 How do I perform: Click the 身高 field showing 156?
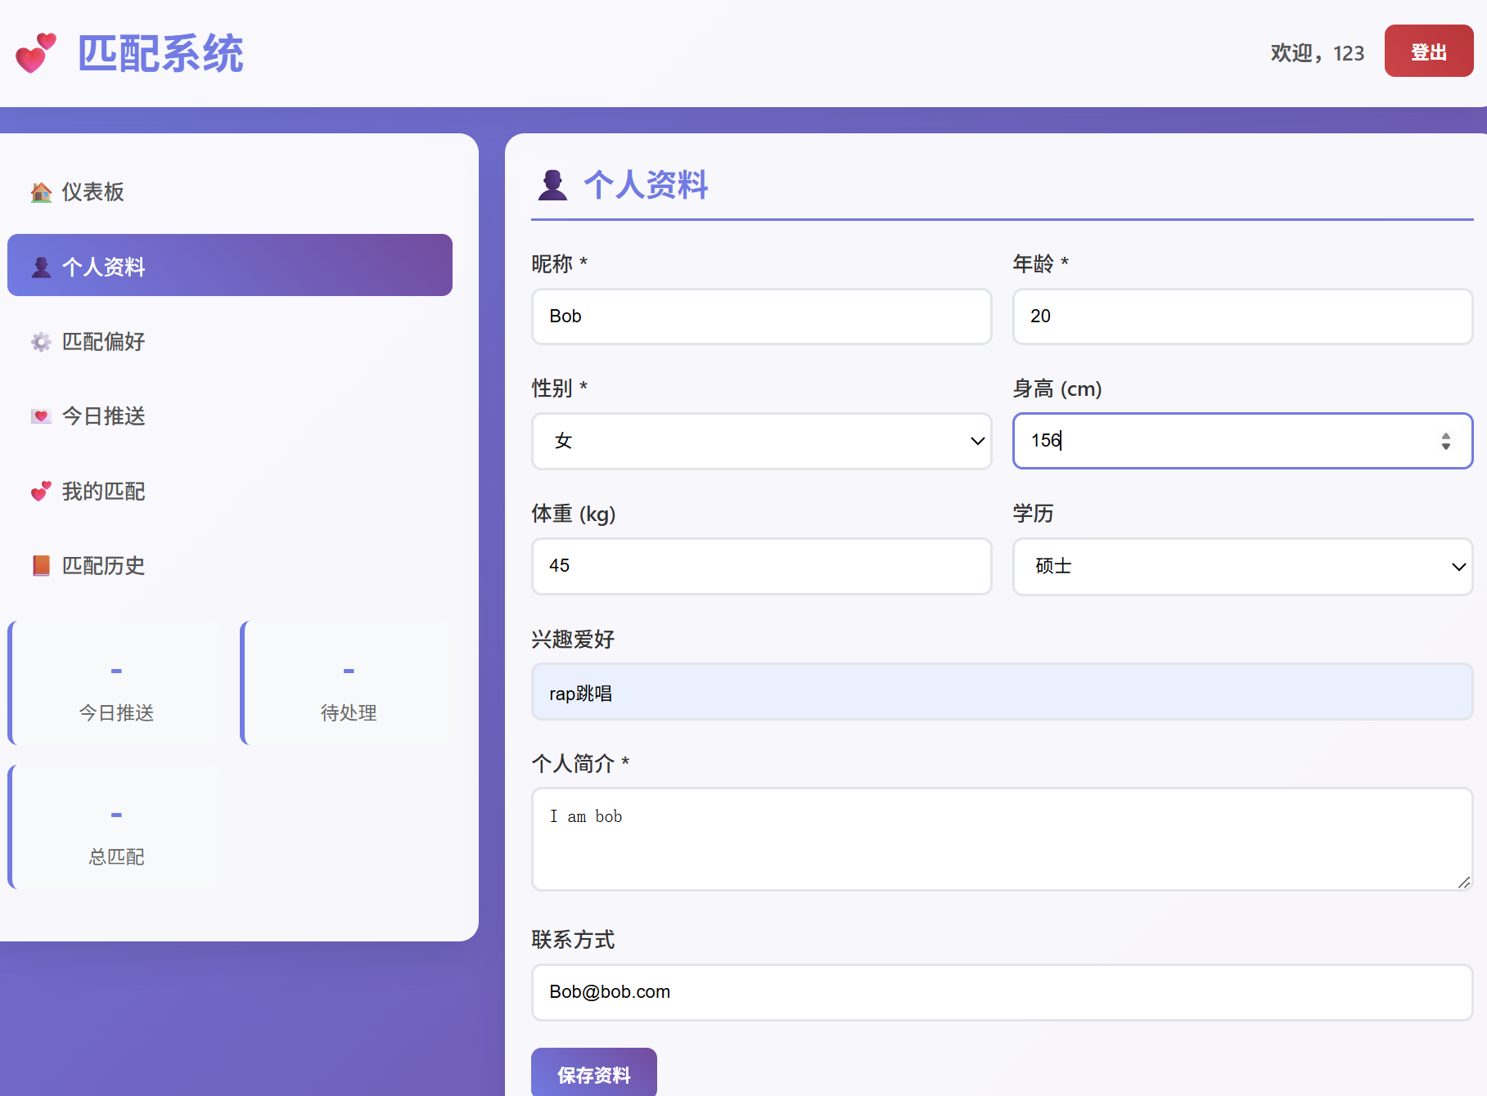(1243, 441)
